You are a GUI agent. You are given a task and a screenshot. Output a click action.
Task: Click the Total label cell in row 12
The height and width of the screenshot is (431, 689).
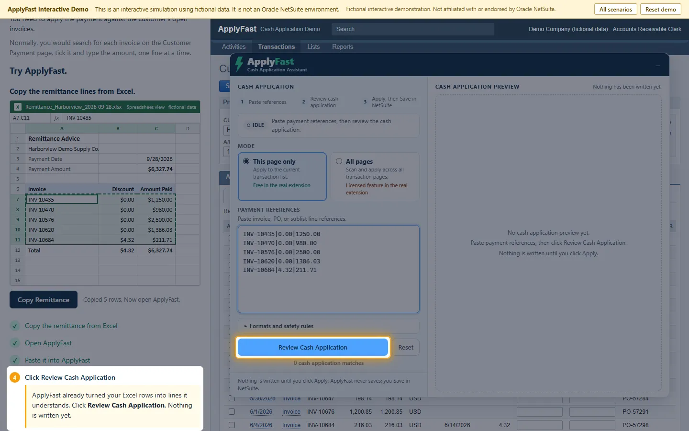62,250
